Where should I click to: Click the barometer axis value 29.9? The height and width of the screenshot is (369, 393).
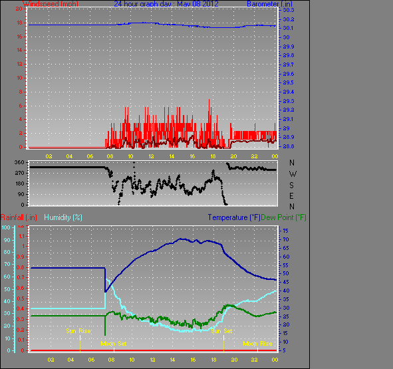289,47
